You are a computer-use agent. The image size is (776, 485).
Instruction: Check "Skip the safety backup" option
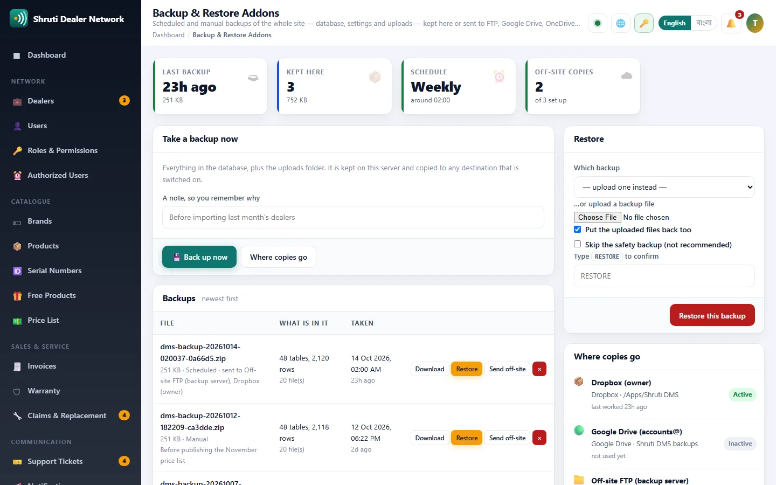click(x=577, y=244)
